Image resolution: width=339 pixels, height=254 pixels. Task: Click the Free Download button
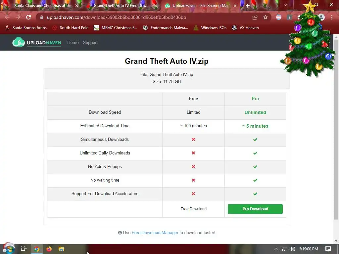[193, 209]
